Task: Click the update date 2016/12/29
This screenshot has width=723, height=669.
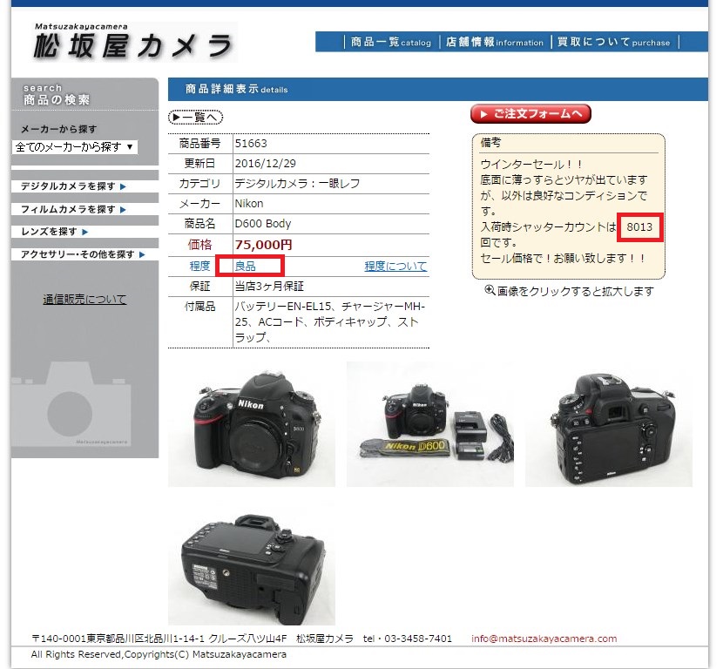Action: [265, 164]
